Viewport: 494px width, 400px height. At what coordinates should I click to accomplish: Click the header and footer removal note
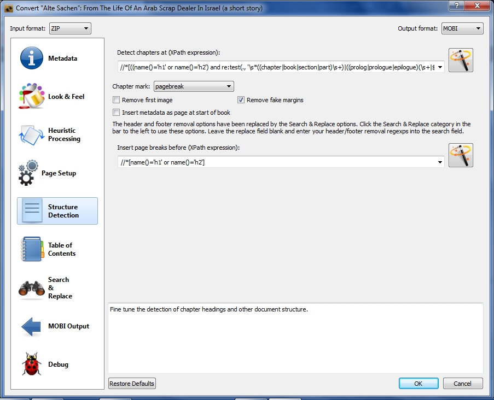point(292,127)
